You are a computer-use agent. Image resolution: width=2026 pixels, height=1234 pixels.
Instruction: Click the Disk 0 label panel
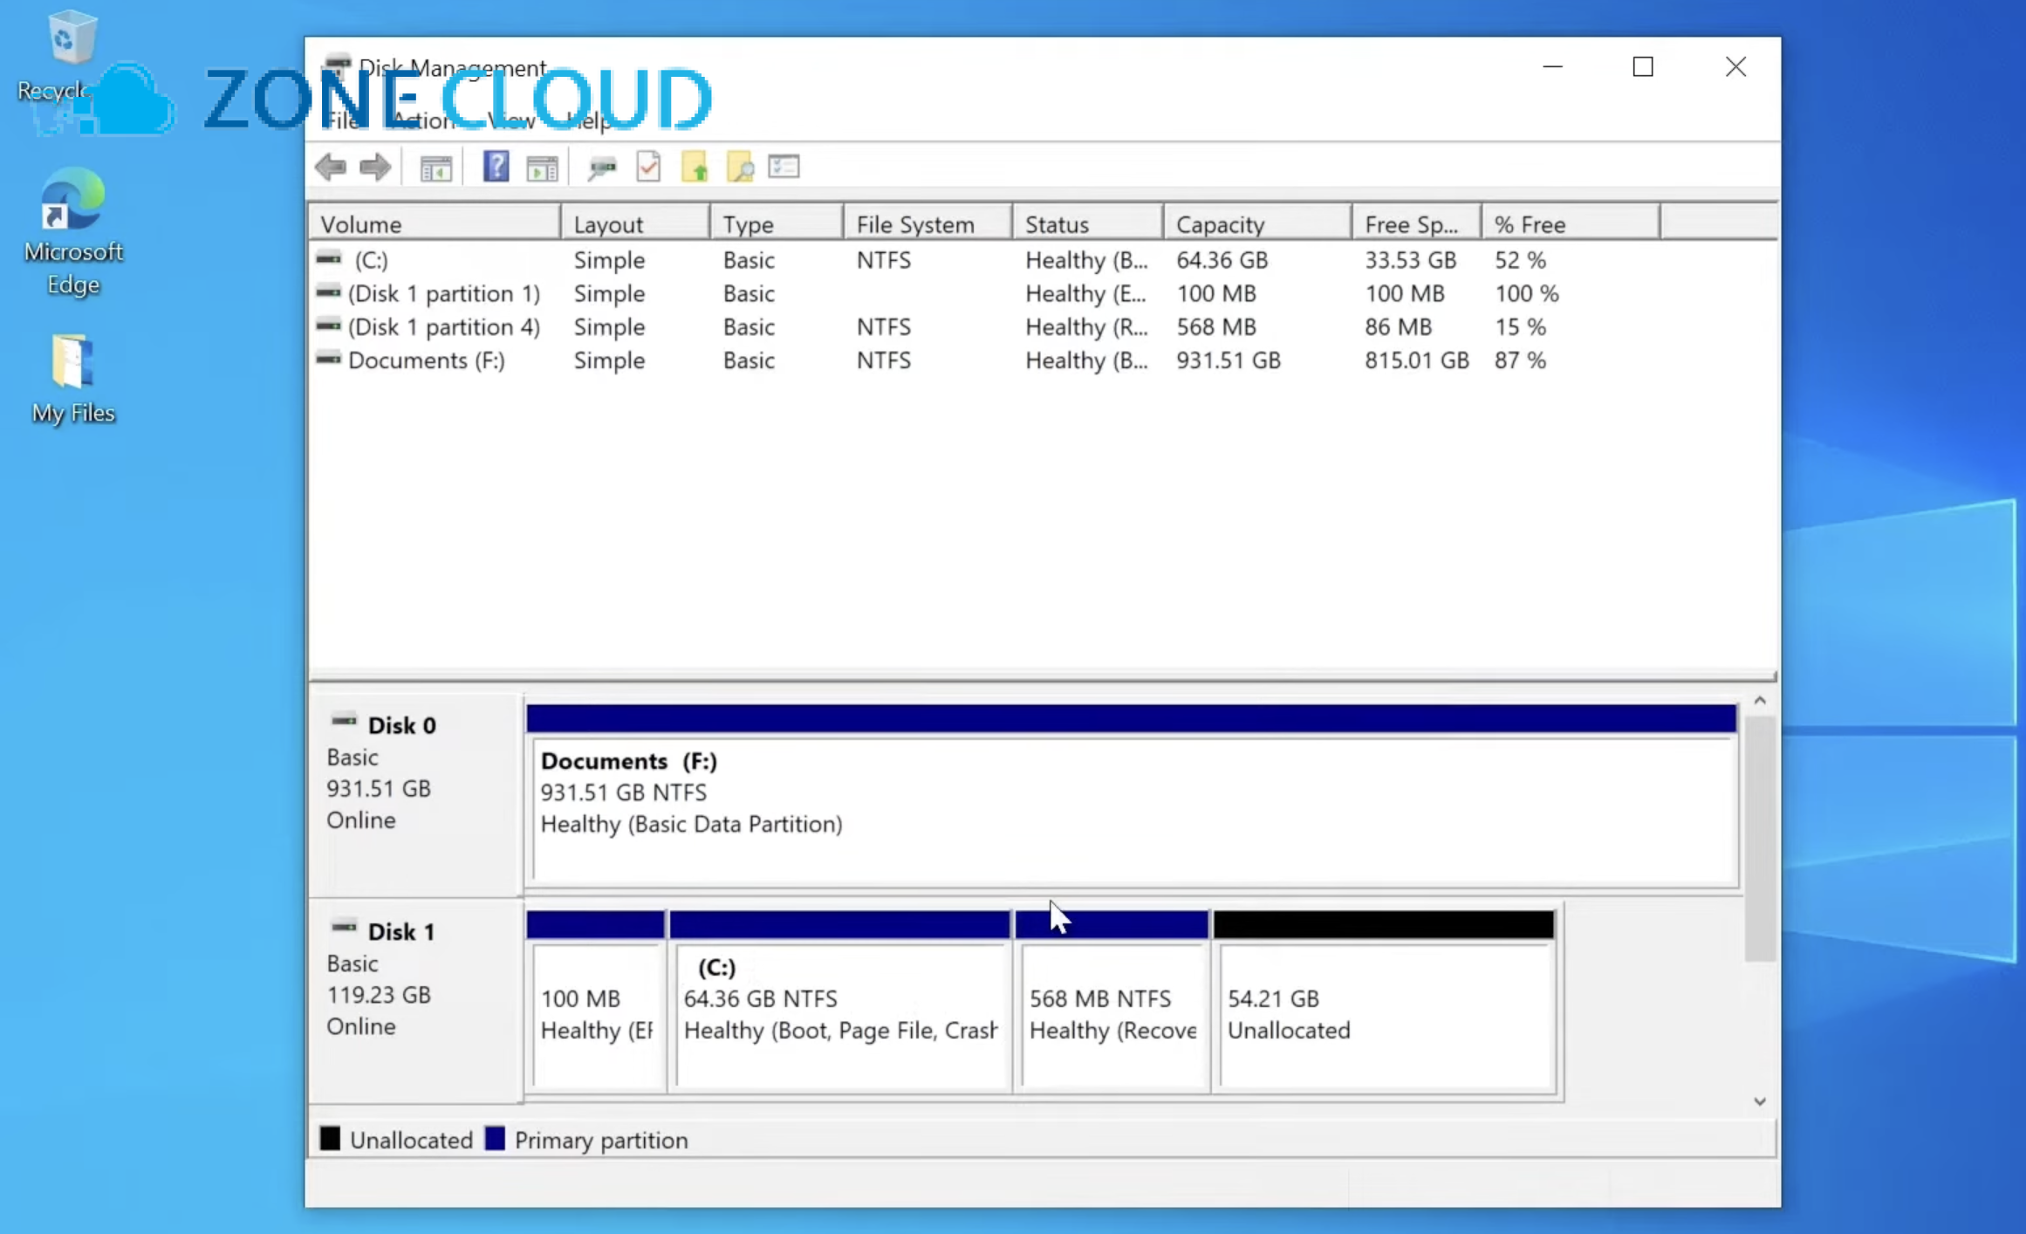[x=415, y=794]
